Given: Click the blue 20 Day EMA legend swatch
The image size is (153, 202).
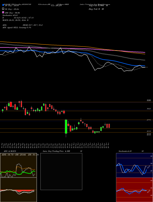Looking at the screenshot, I should coord(3,5).
